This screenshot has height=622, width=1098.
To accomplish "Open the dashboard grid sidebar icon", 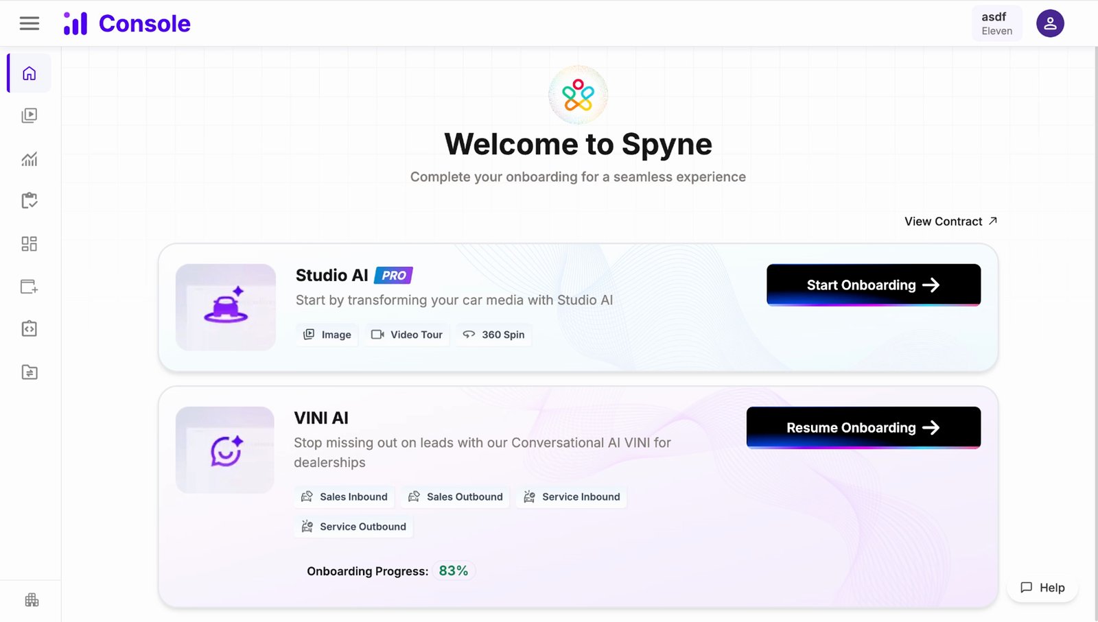I will [30, 243].
